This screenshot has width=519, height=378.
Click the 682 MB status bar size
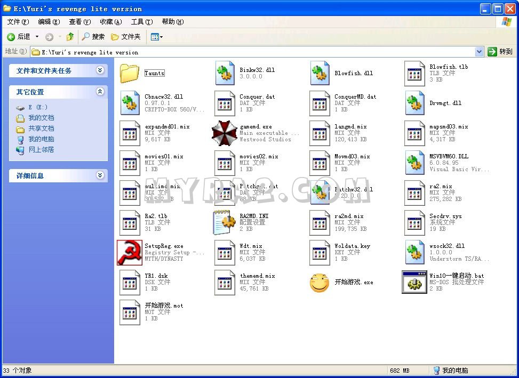(400, 371)
